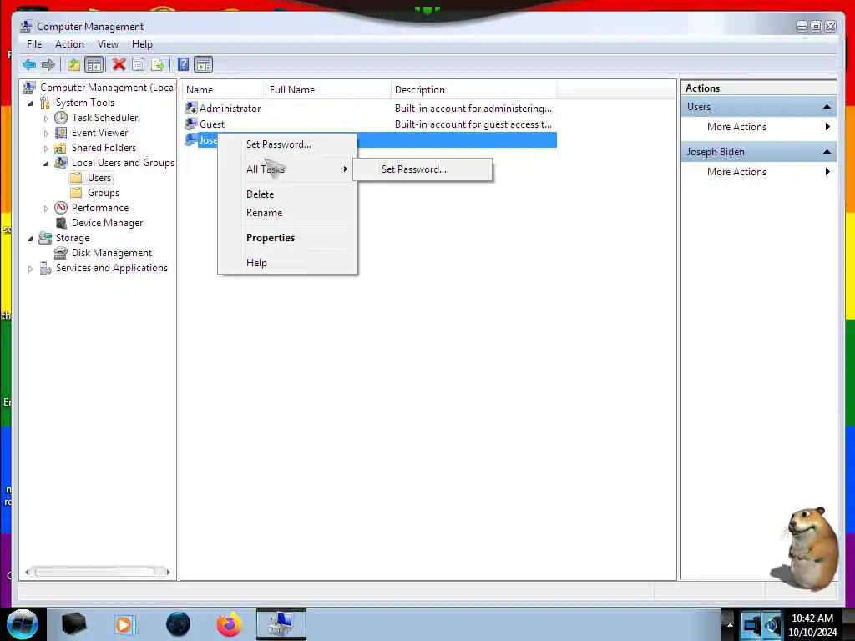Viewport: 855px width, 641px height.
Task: Expand the Task Scheduler tree node
Action: [47, 118]
